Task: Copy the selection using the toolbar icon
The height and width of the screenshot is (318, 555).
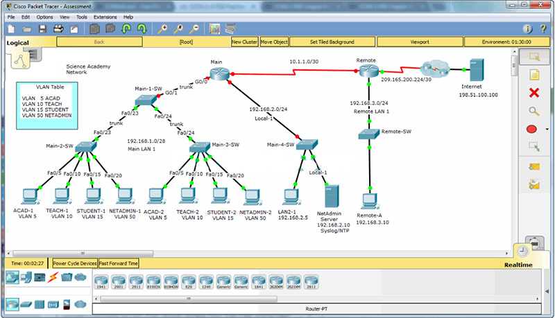Action: click(94, 29)
